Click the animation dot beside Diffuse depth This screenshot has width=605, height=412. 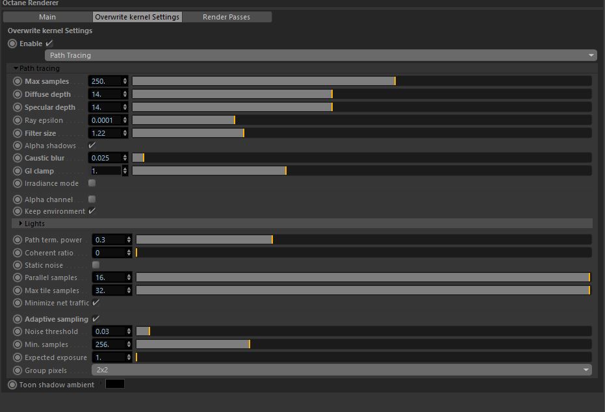[18, 94]
